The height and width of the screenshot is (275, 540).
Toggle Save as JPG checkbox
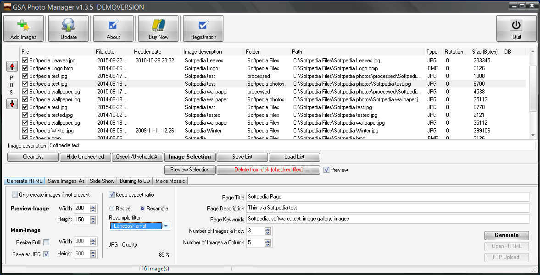tap(46, 254)
